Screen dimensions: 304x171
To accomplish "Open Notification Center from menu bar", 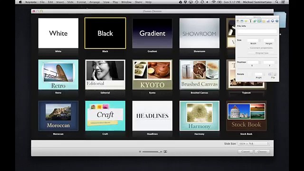I will [283, 2].
